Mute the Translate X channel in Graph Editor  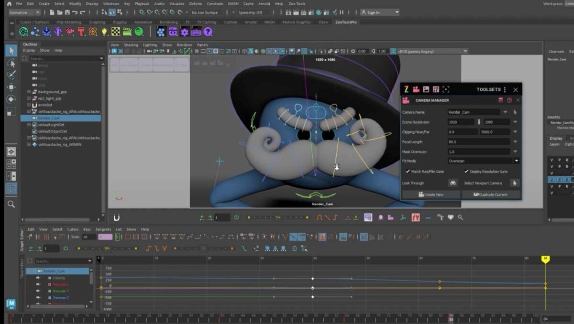(37, 284)
